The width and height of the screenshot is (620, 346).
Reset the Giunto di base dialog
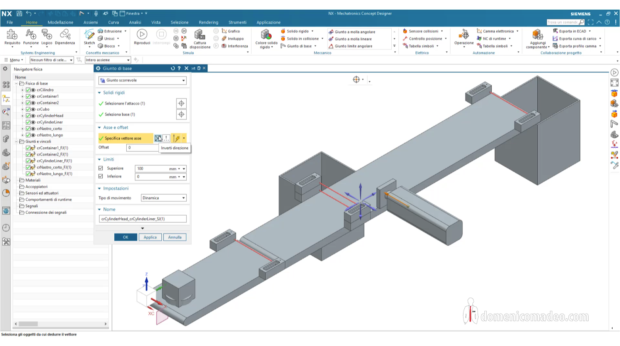tap(173, 68)
